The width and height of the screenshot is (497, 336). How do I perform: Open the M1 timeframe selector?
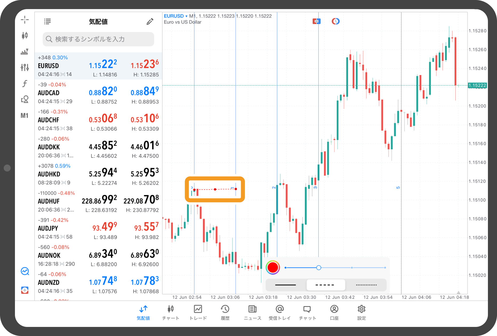coord(25,116)
